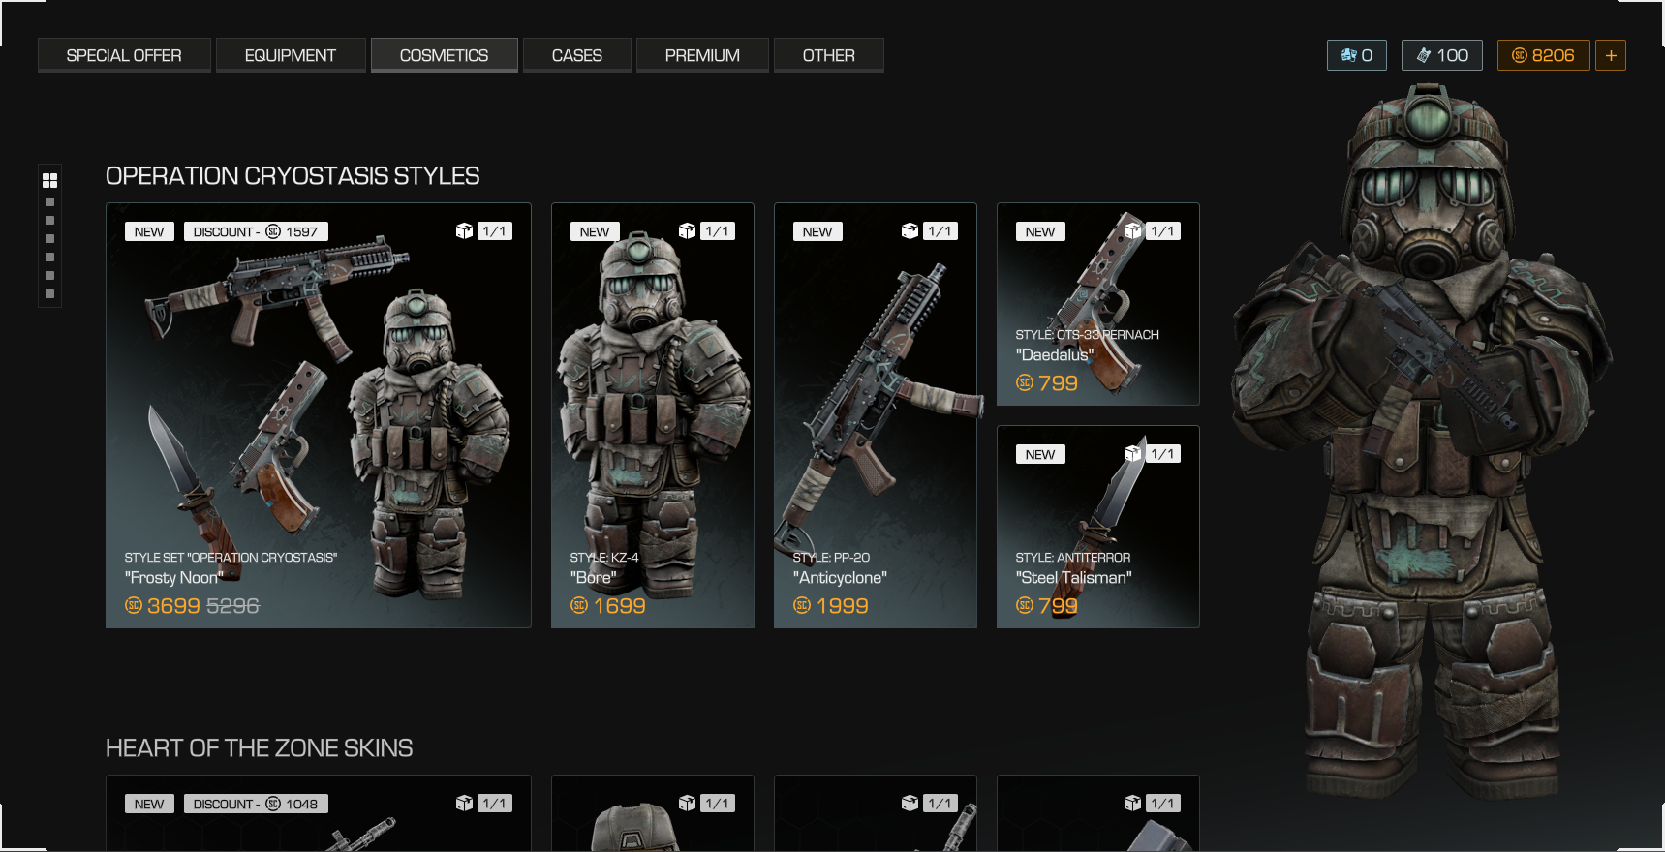Click the box icon on Steel Talisman card
1665x852 pixels.
(1132, 453)
